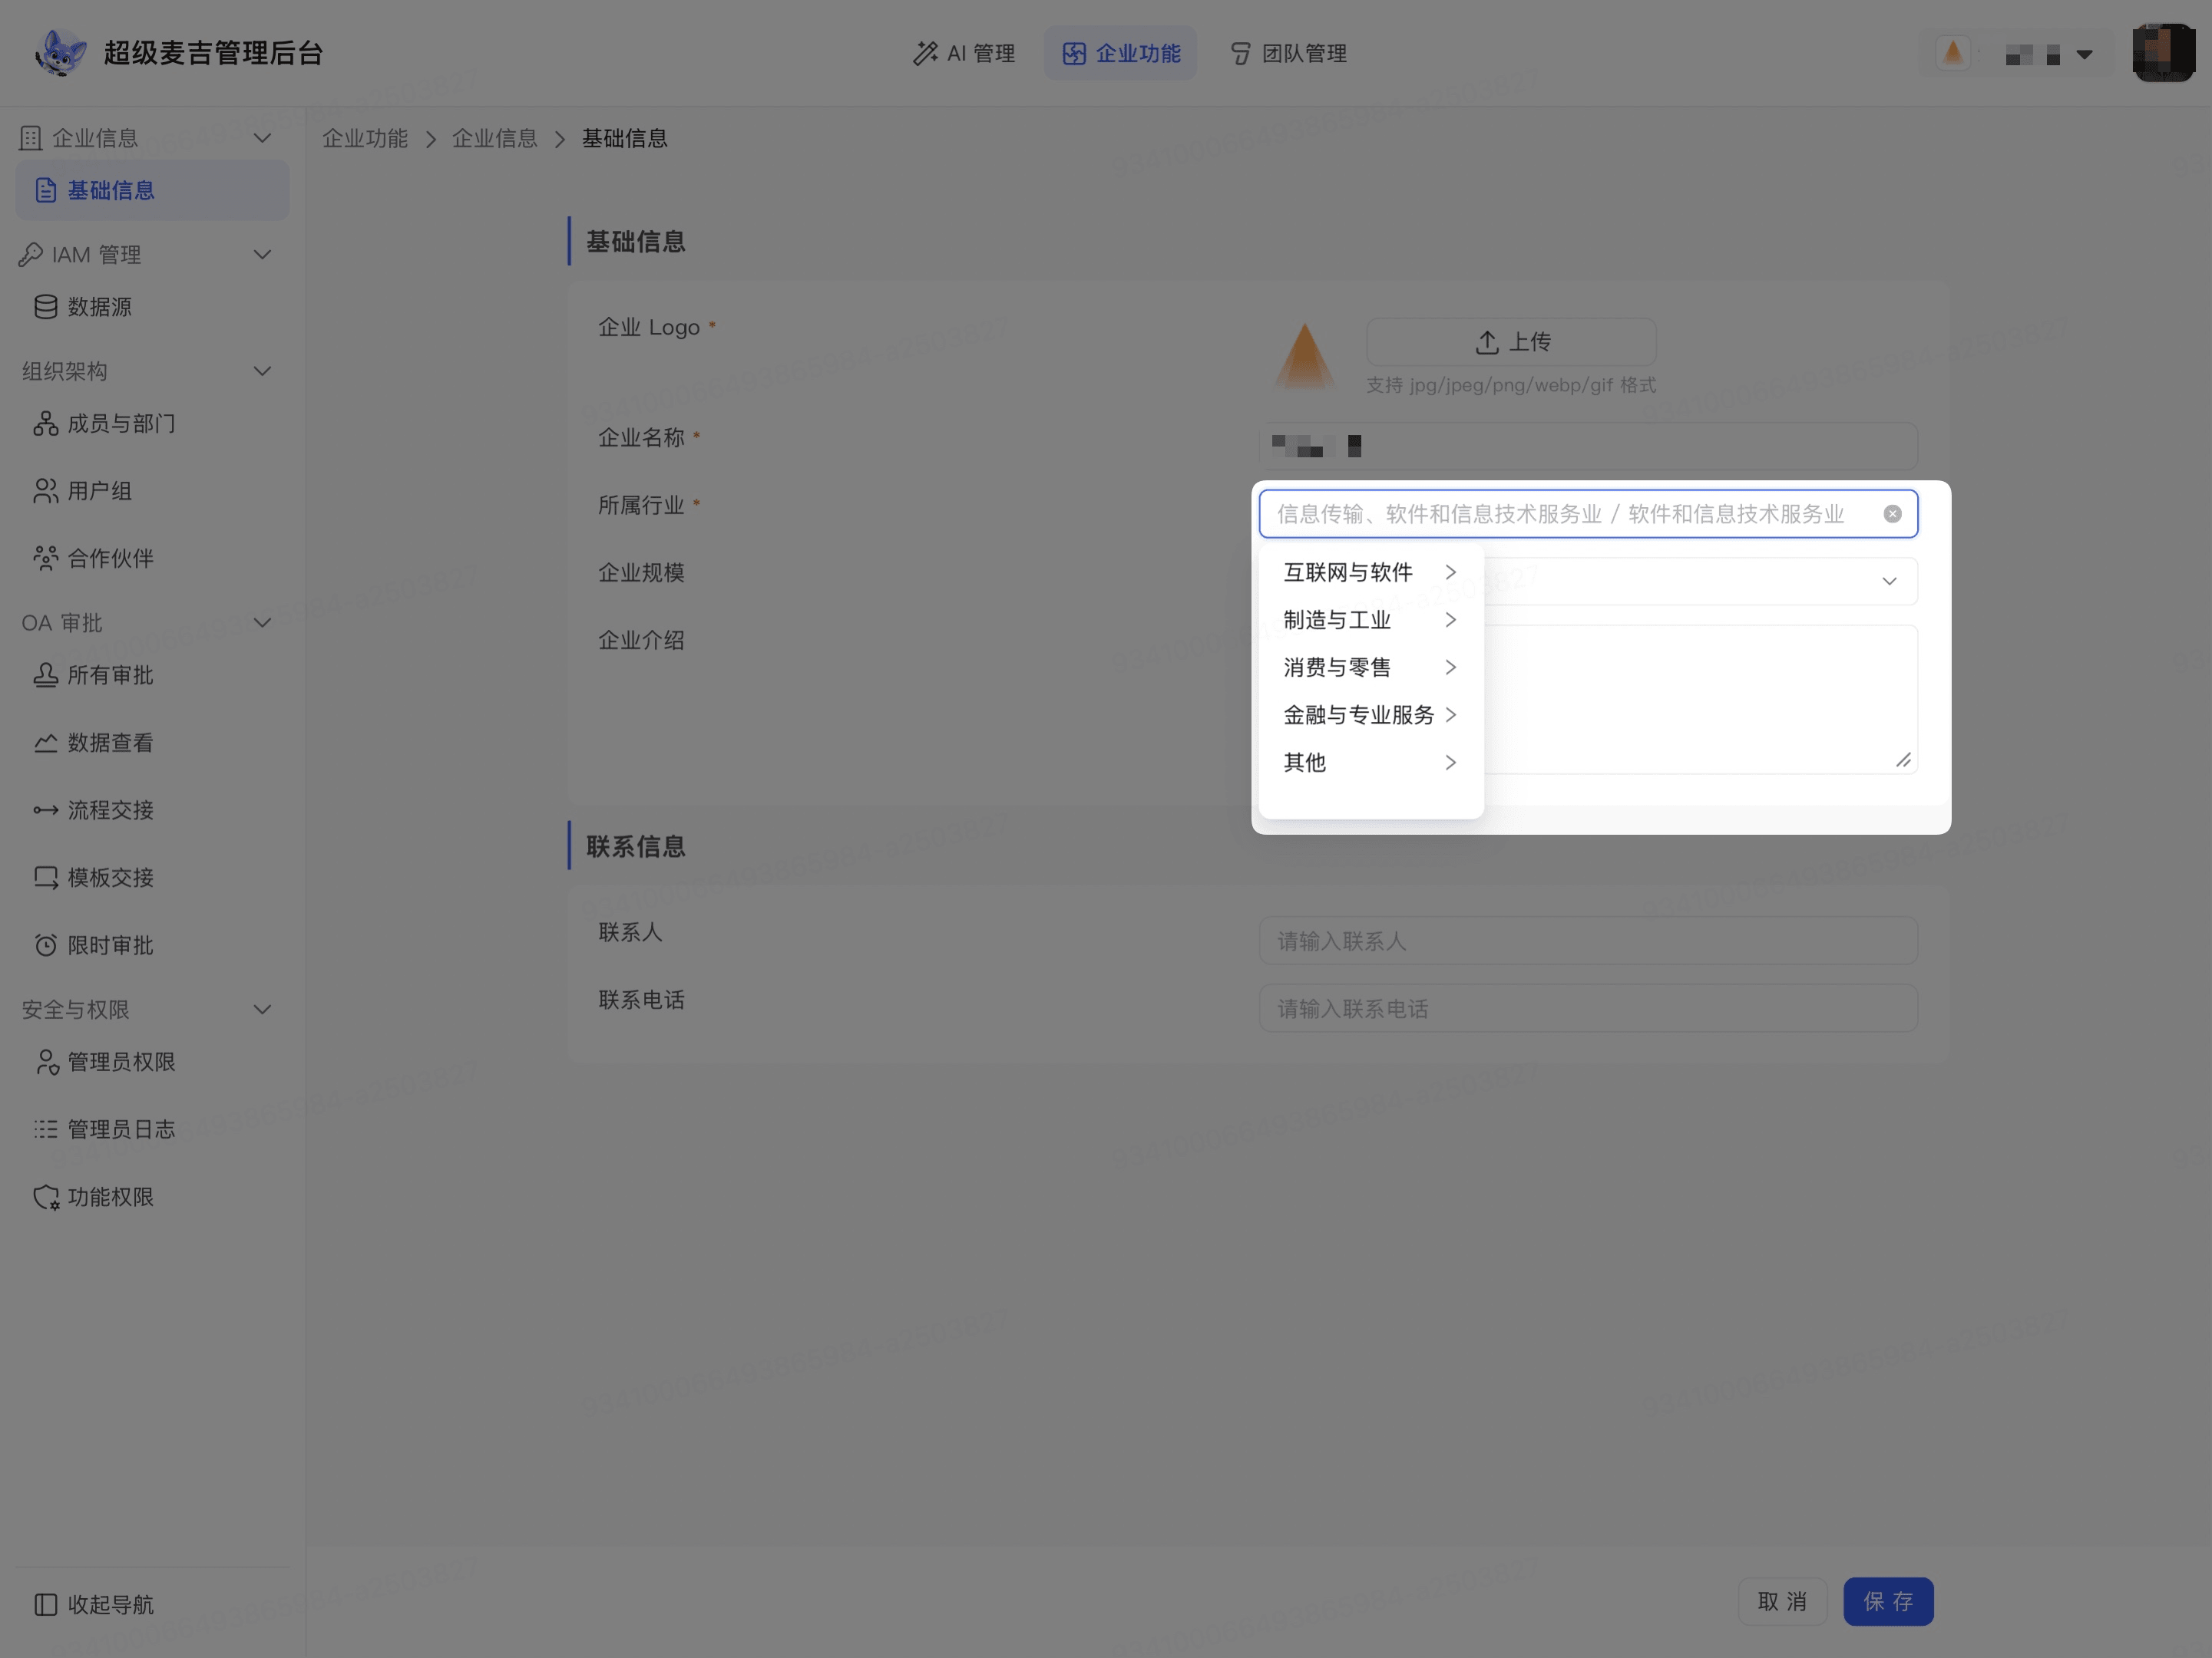Click the 取消 button
2212x1658 pixels.
tap(1782, 1601)
